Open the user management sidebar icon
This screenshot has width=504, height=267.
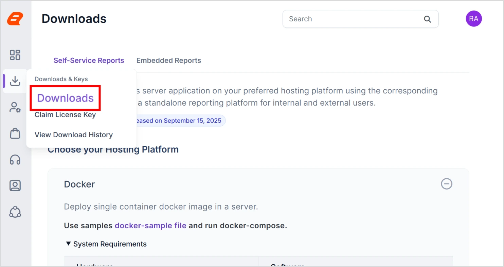point(15,107)
